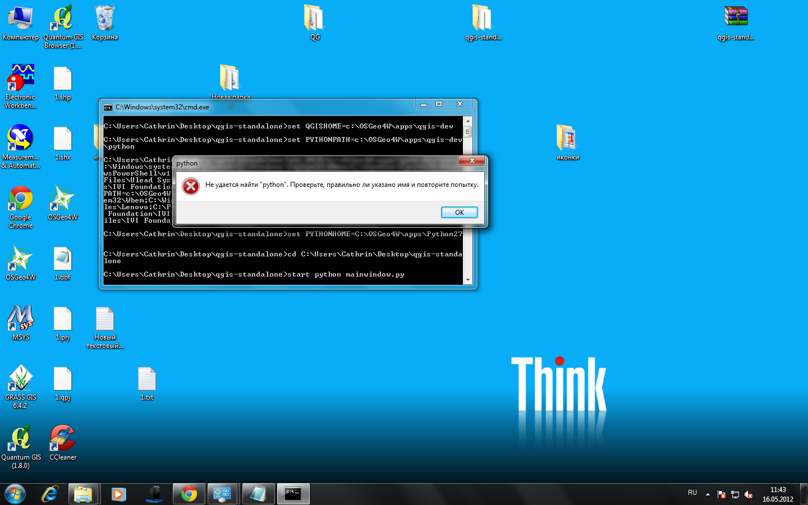Select the иконки folder on desktop

(x=567, y=143)
